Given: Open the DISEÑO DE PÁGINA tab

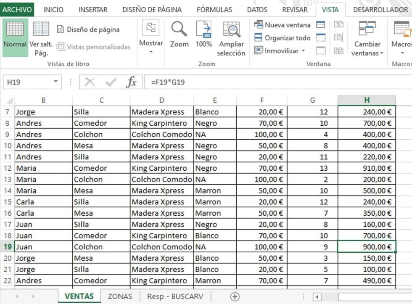Looking at the screenshot, I should [152, 10].
